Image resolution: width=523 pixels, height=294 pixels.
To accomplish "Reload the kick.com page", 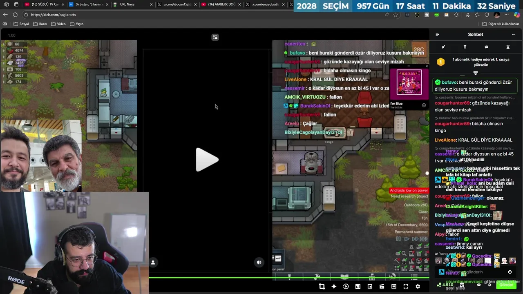I will tap(15, 15).
